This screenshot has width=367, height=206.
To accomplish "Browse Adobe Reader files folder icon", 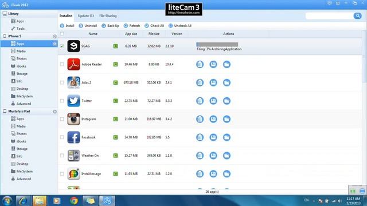I will pyautogui.click(x=227, y=64).
